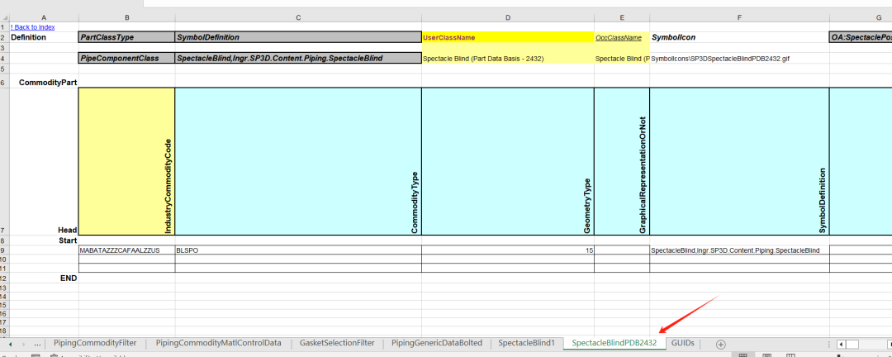This screenshot has height=357, width=892.
Task: Select row 9 header
Action: click(x=5, y=250)
